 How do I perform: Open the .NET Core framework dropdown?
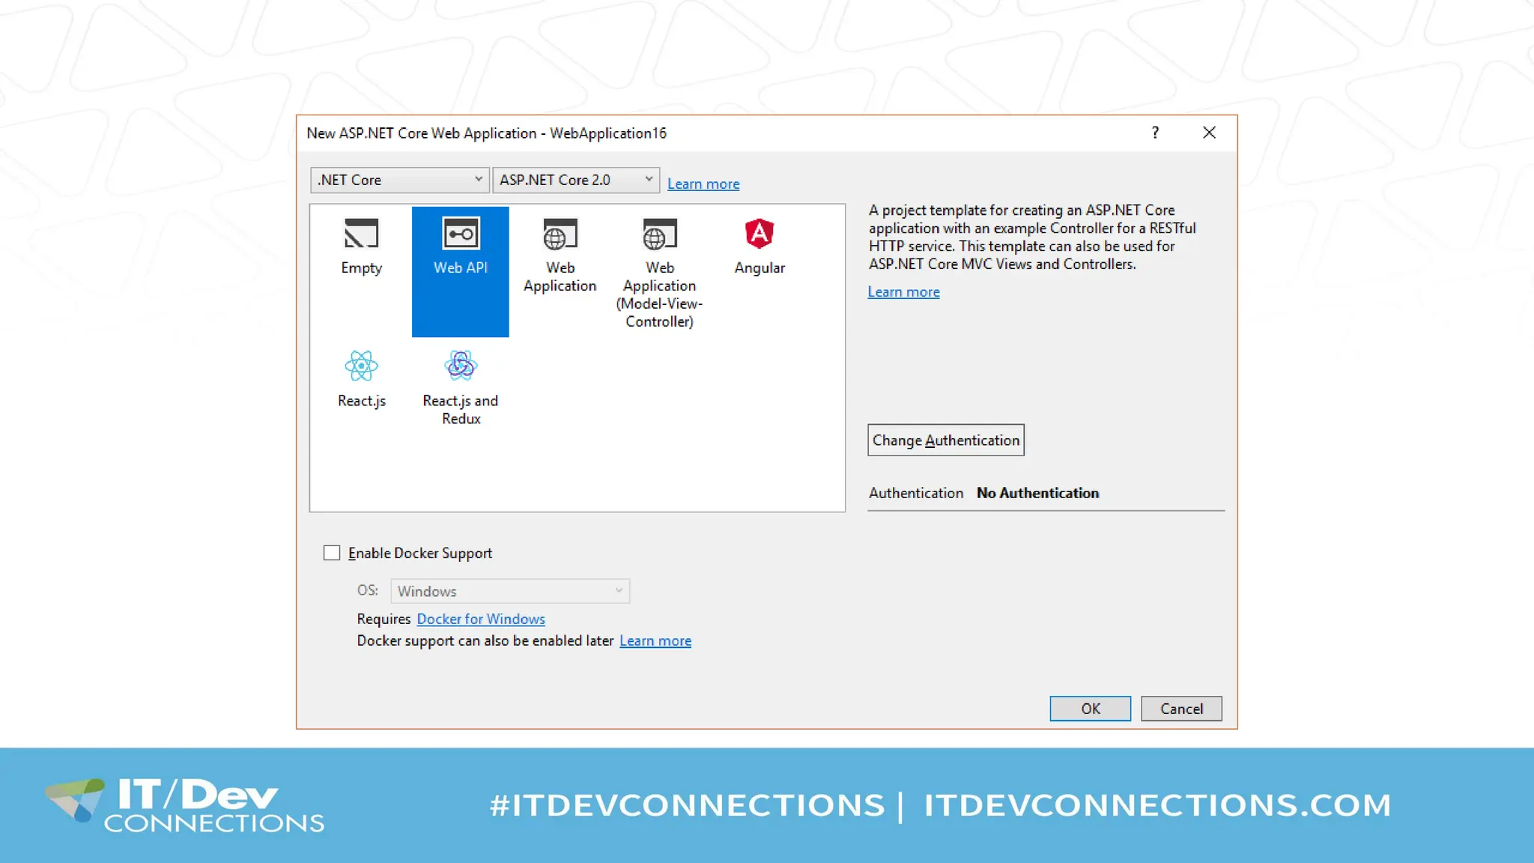coord(400,180)
